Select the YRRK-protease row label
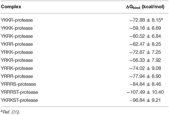 pyautogui.click(x=17, y=68)
